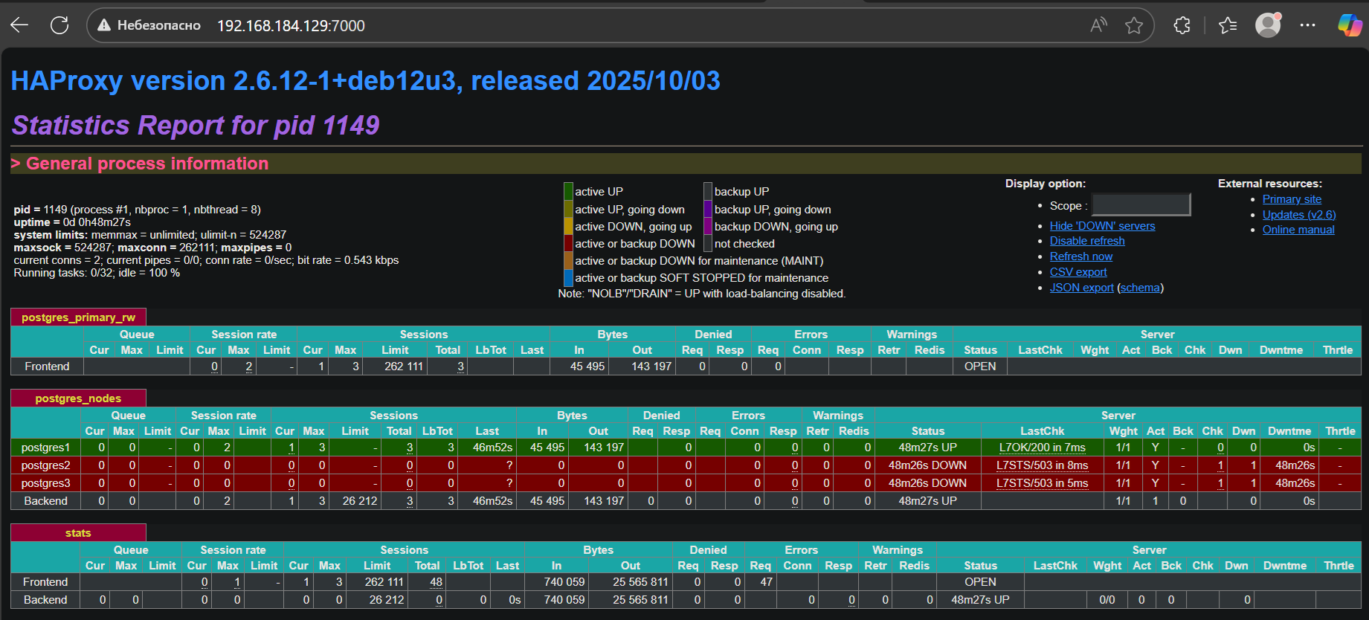The image size is (1369, 620).
Task: Open the user profile avatar
Action: (1268, 25)
